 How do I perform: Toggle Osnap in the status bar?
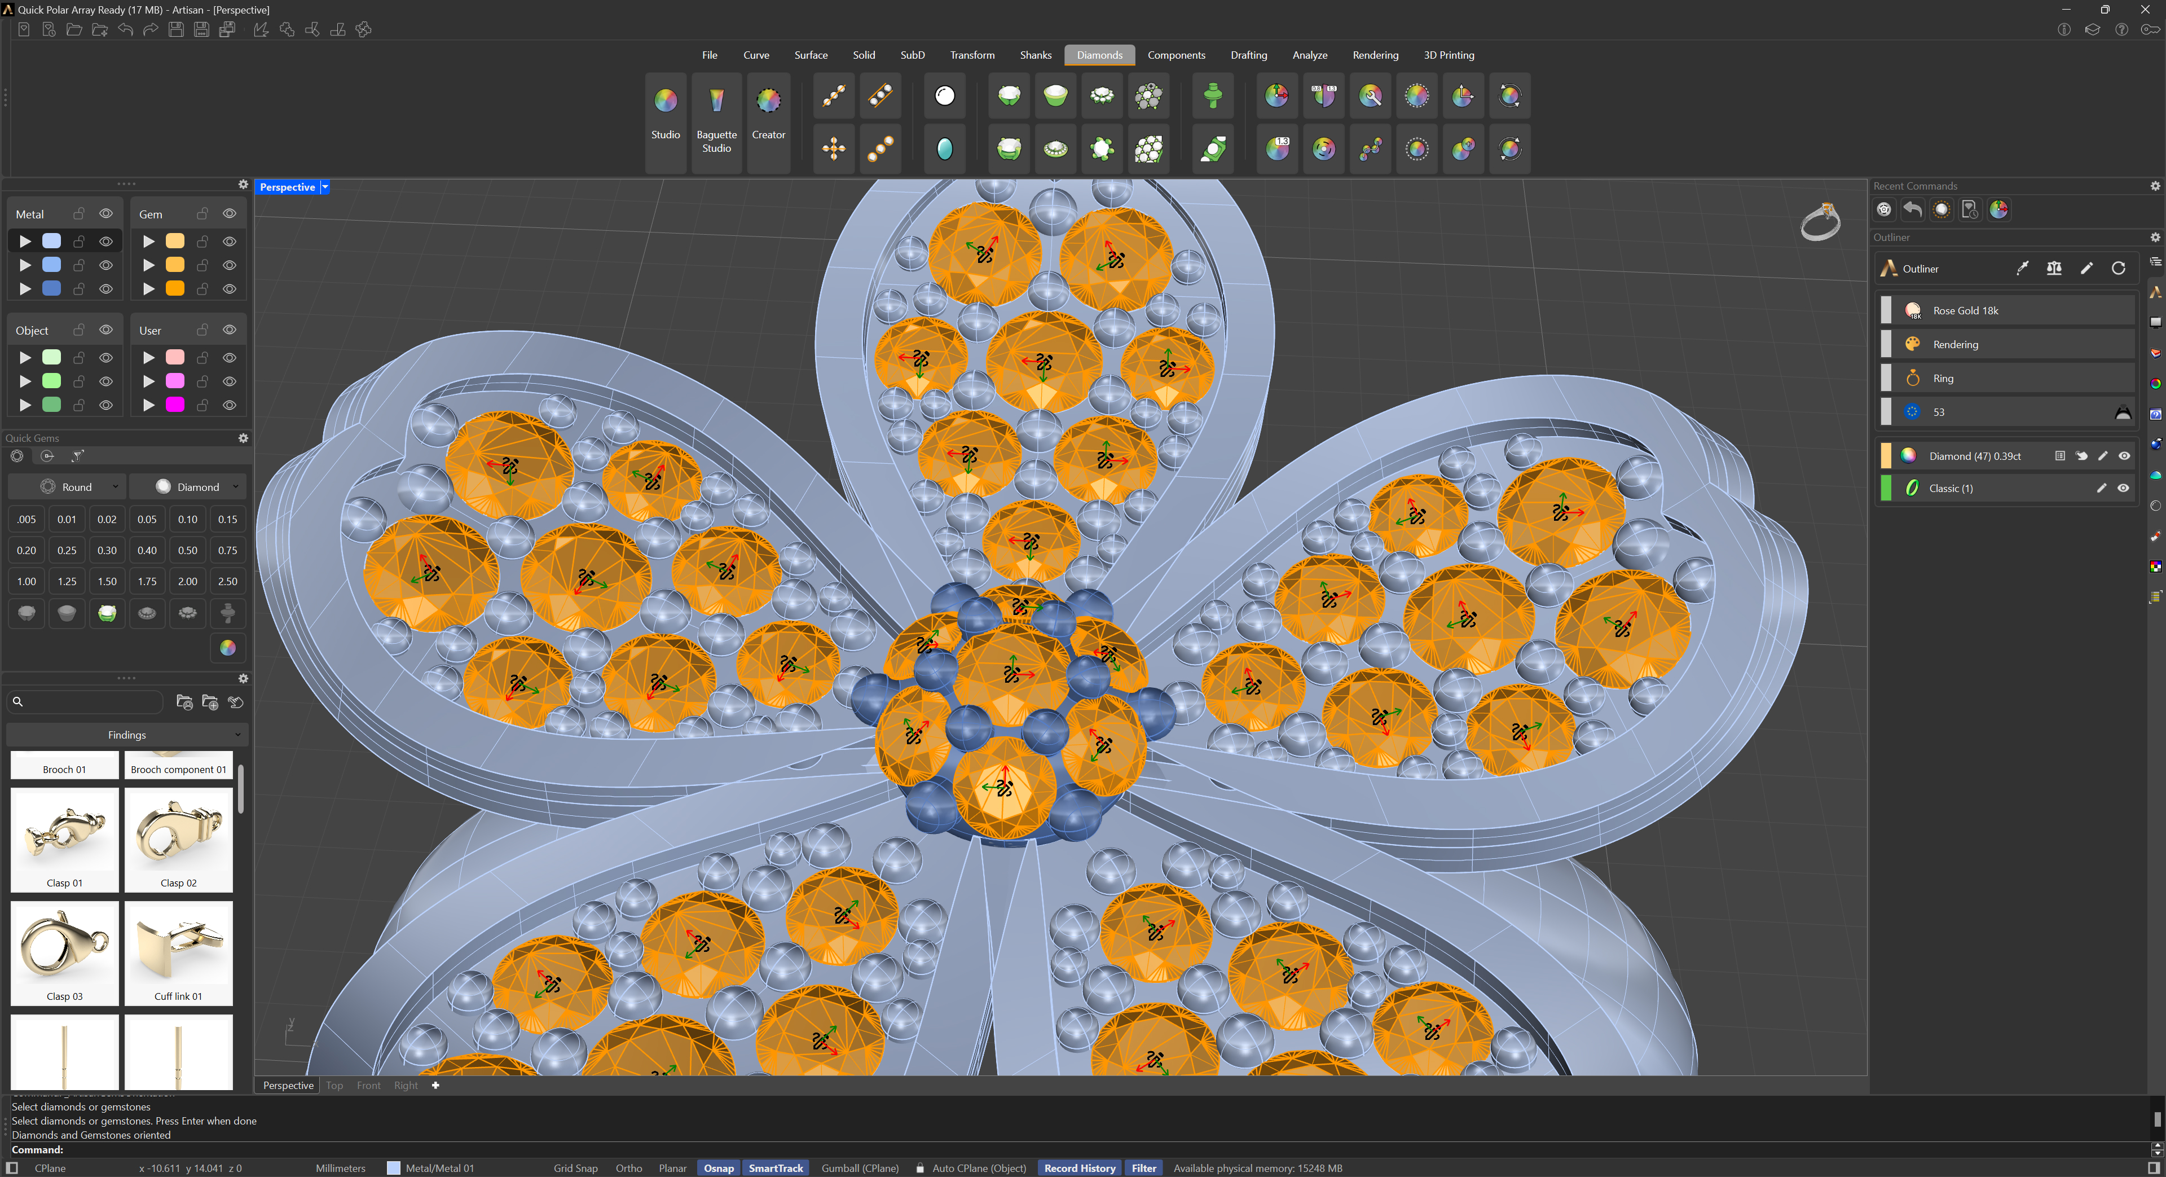tap(719, 1168)
